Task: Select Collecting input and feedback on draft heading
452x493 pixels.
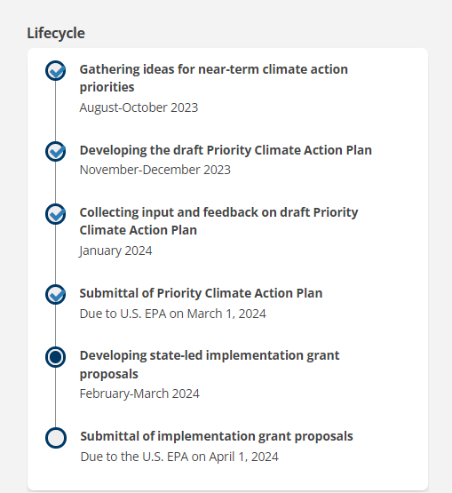Action: click(x=218, y=221)
